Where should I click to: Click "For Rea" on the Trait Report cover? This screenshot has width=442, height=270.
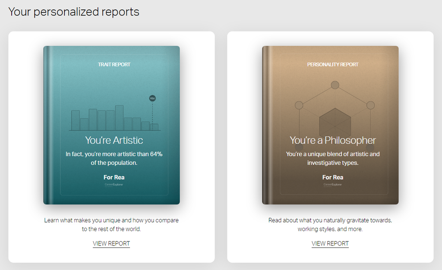[x=114, y=177]
